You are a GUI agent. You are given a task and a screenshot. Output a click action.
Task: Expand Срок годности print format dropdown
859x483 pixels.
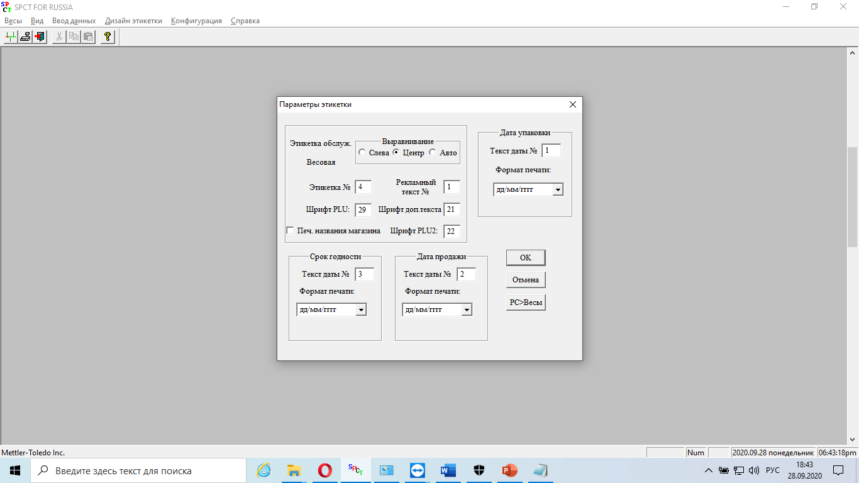click(360, 309)
